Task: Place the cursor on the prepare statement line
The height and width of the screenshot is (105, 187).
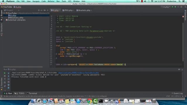Action: pyautogui.click(x=91, y=64)
